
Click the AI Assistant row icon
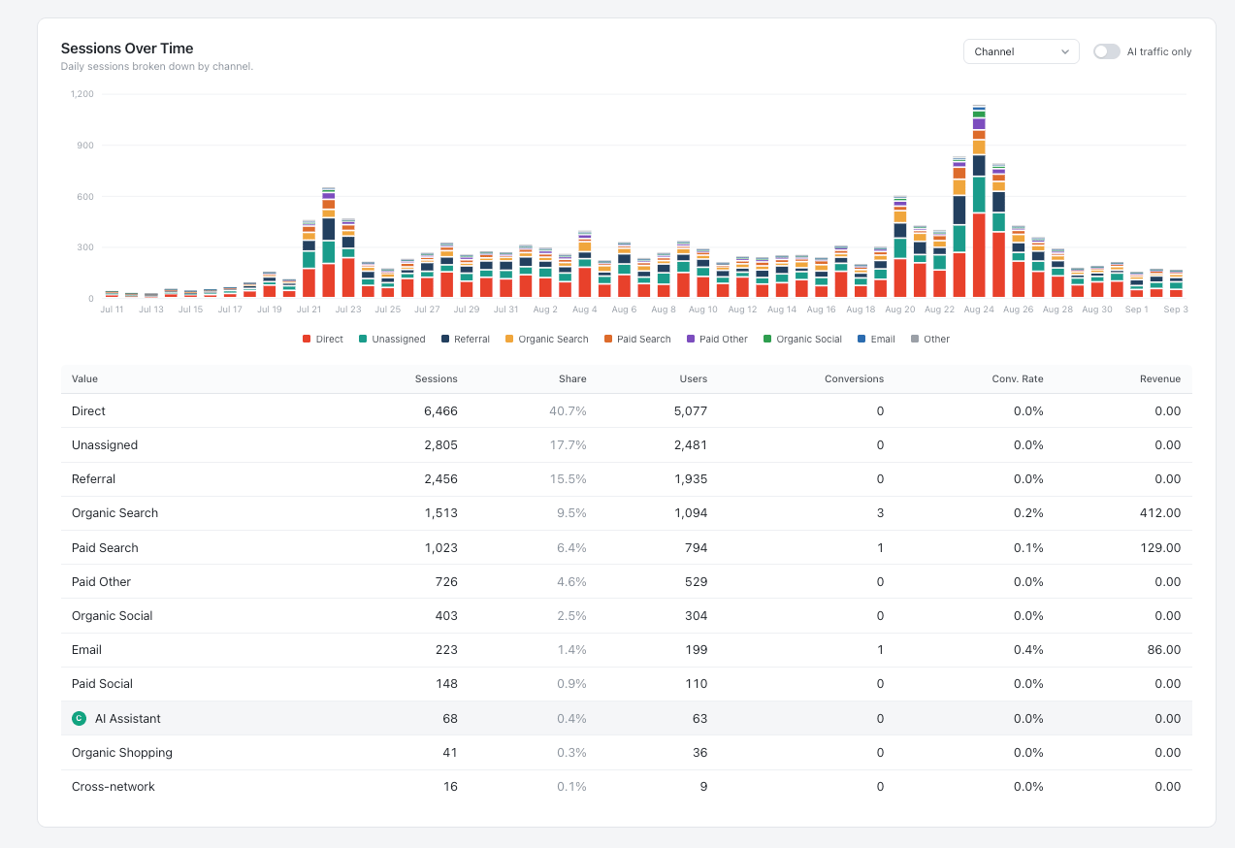(x=80, y=719)
